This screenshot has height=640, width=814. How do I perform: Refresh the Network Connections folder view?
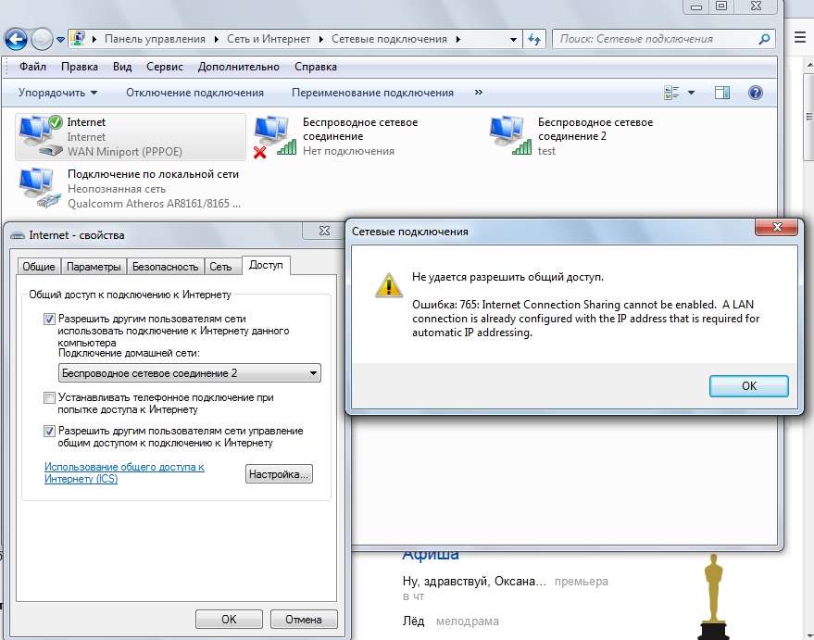coord(533,39)
